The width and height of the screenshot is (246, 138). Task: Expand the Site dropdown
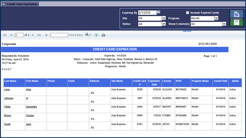pos(164,18)
